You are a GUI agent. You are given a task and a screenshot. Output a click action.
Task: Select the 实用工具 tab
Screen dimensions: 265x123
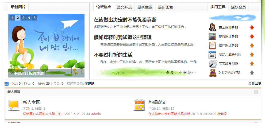click(x=218, y=7)
